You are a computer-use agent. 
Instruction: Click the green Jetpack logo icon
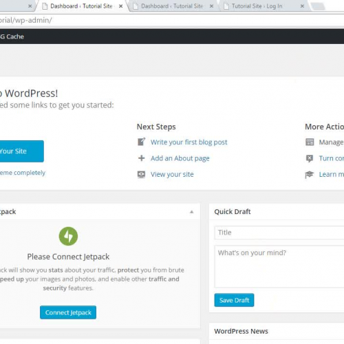tap(68, 236)
